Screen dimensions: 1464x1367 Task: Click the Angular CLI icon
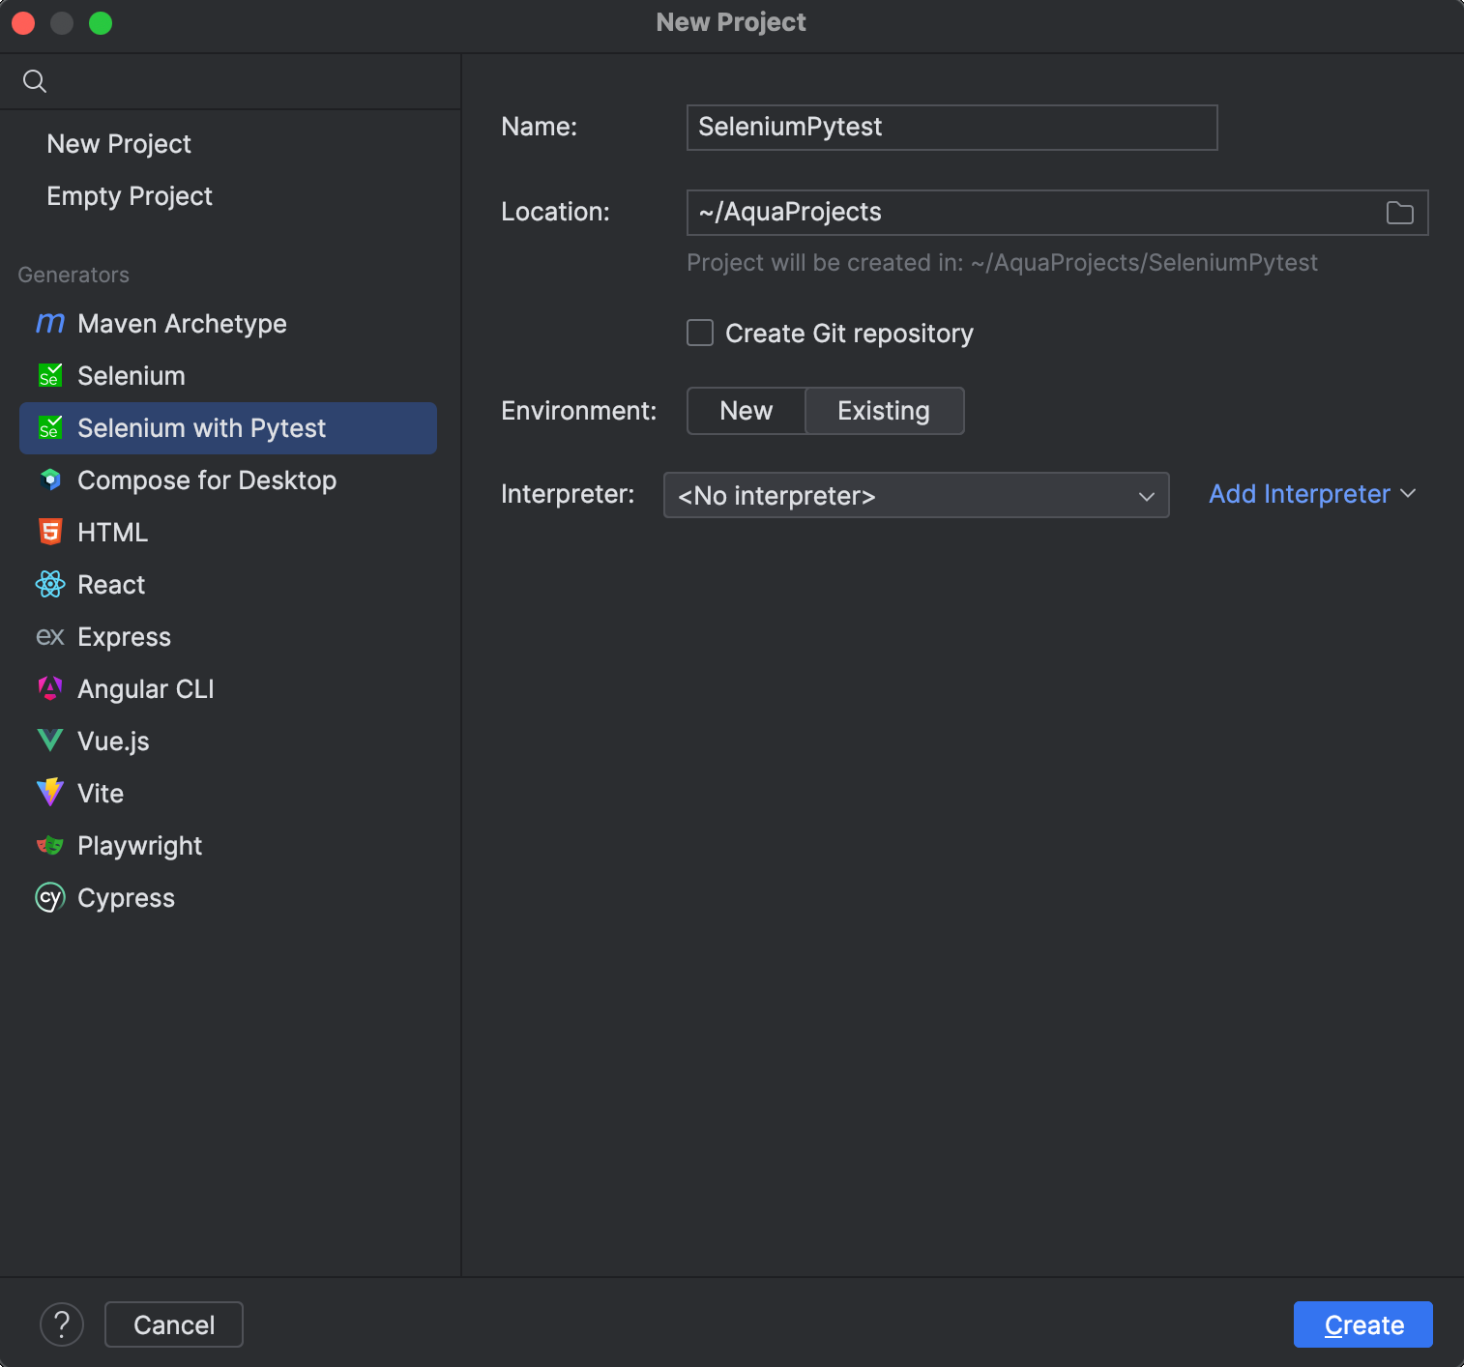tap(50, 689)
